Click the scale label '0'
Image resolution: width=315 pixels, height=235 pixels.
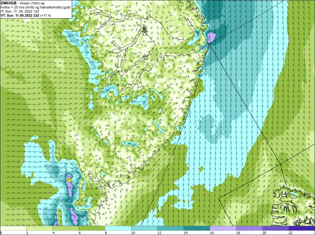click(x=1, y=233)
